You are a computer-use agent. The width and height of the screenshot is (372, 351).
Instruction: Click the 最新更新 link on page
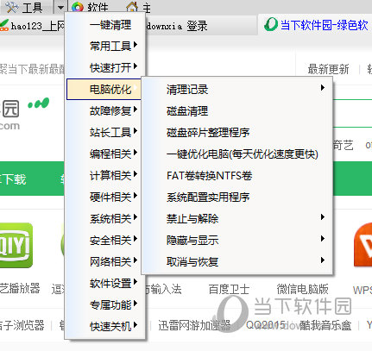[x=328, y=69]
